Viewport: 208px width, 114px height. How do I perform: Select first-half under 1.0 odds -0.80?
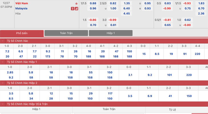pos(187,25)
